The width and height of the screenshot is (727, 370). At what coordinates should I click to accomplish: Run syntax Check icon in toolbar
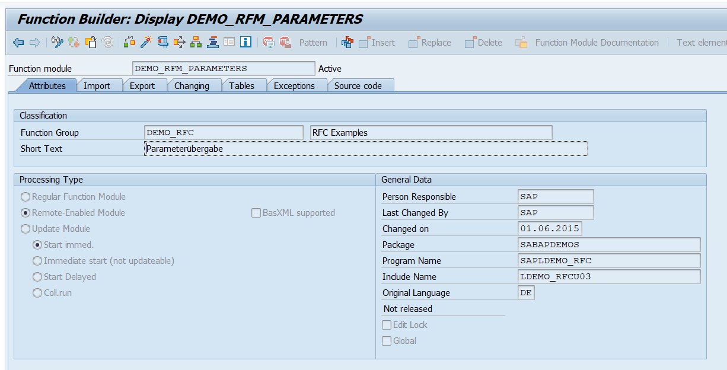coord(129,43)
